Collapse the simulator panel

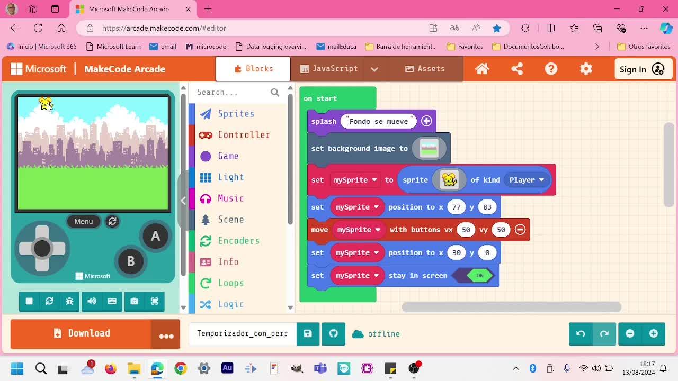pyautogui.click(x=183, y=201)
